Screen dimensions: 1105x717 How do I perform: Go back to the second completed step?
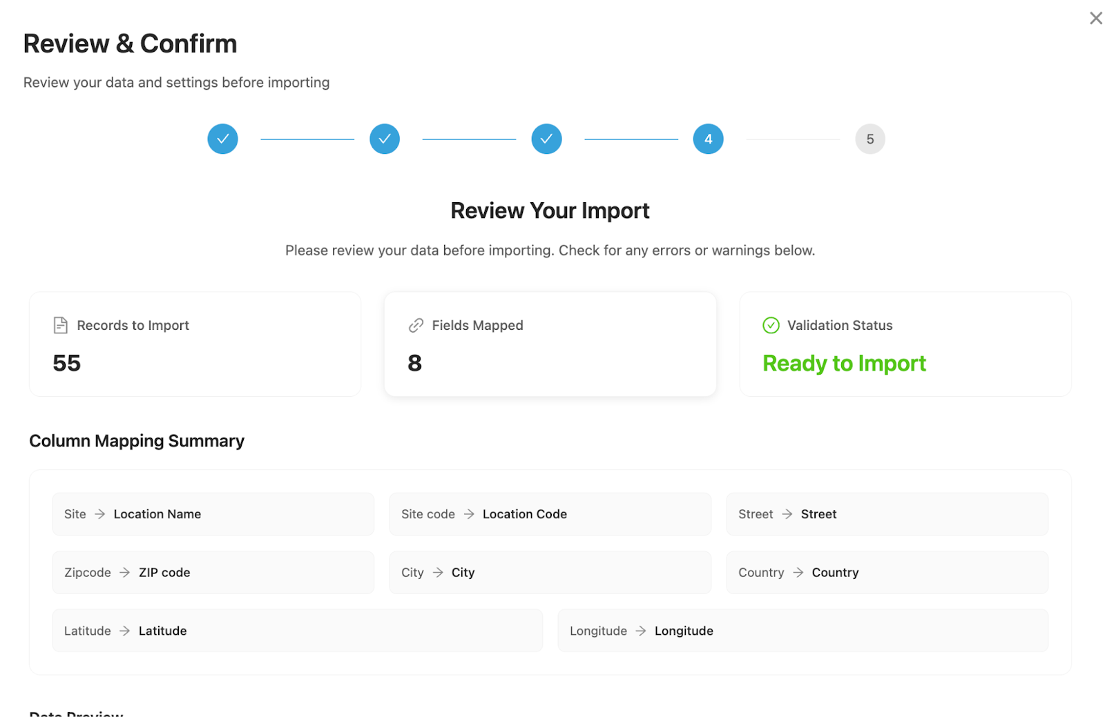point(385,139)
